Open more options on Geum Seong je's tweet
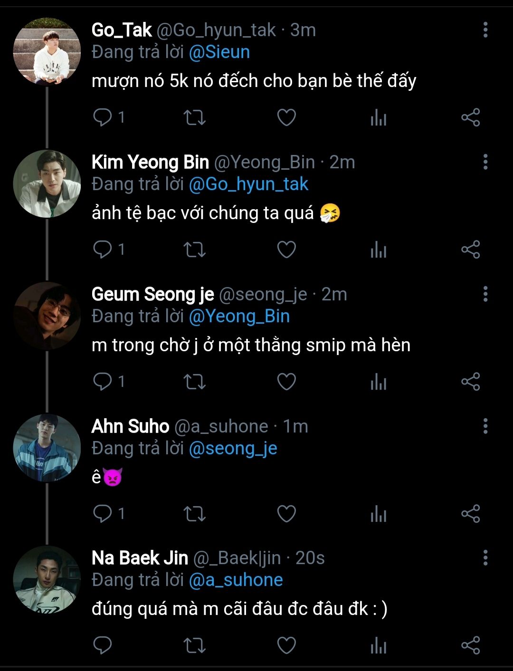The height and width of the screenshot is (671, 513). [x=485, y=294]
